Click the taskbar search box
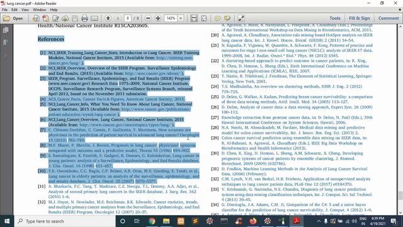The image size is (403, 227). [x=65, y=221]
